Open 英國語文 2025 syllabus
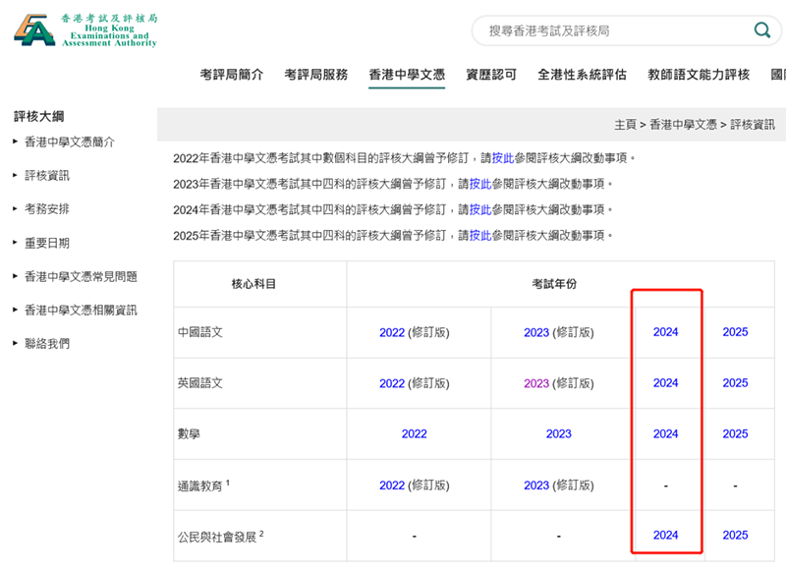The width and height of the screenshot is (786, 570). pos(735,383)
